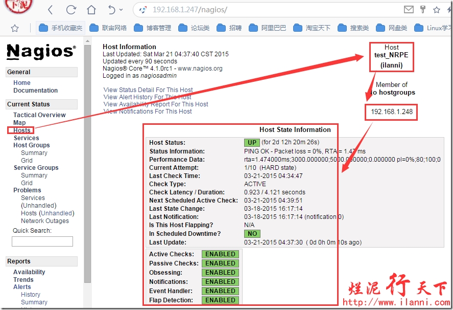The width and height of the screenshot is (453, 310).
Task: Open the 淘宝天下 bookmark folder
Action: click(312, 28)
